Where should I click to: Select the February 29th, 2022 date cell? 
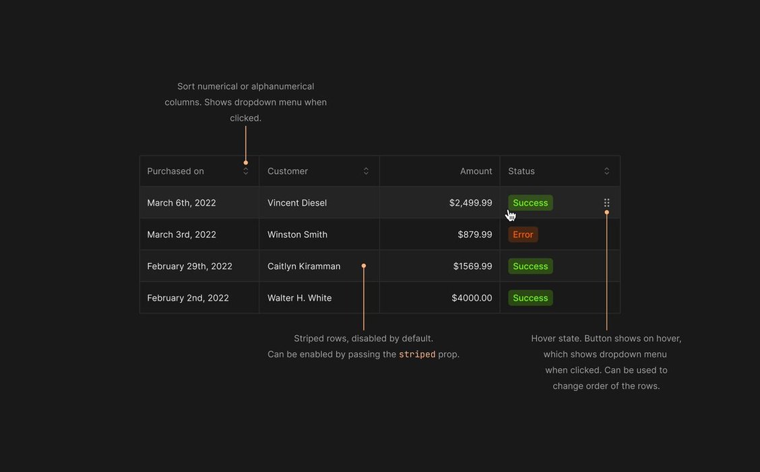pos(189,266)
